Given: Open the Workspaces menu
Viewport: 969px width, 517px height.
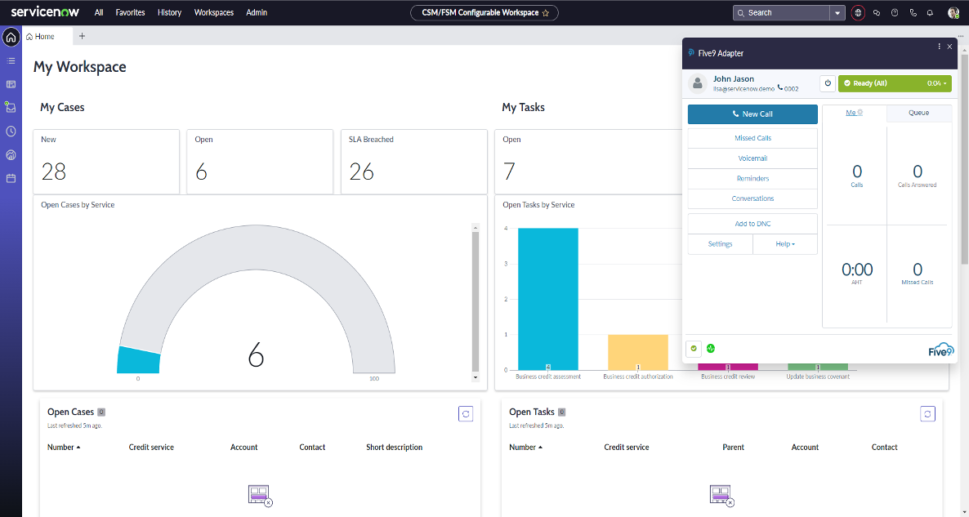Looking at the screenshot, I should [x=214, y=13].
